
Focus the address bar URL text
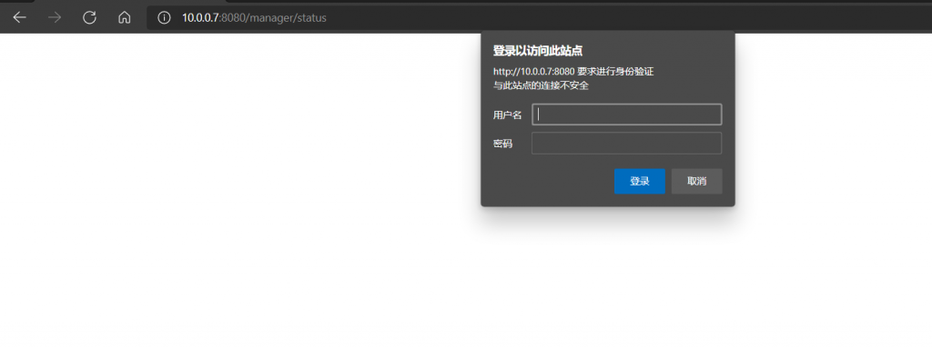click(255, 18)
